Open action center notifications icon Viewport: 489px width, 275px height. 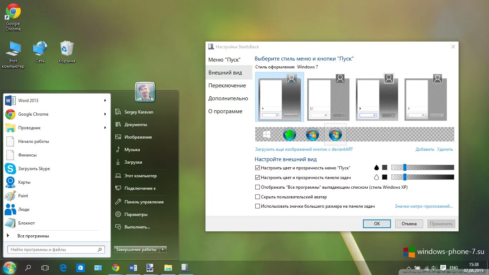[x=443, y=267]
